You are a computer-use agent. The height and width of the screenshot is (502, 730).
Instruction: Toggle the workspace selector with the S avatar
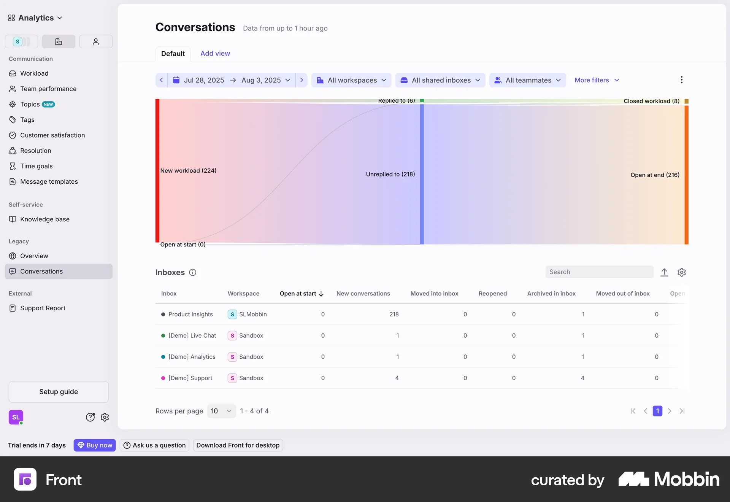21,41
